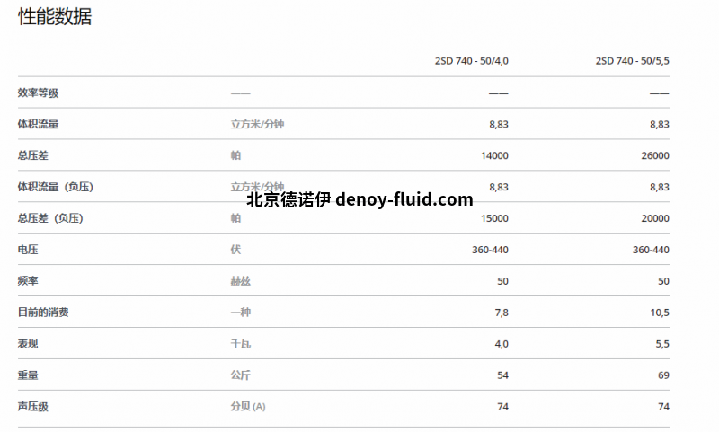This screenshot has height=432, width=719.
Task: Click the 赫兹 unit in 频率 row
Action: (x=241, y=281)
